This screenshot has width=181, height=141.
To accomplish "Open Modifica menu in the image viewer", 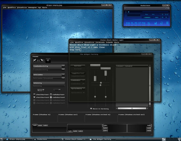I will click(12, 7).
